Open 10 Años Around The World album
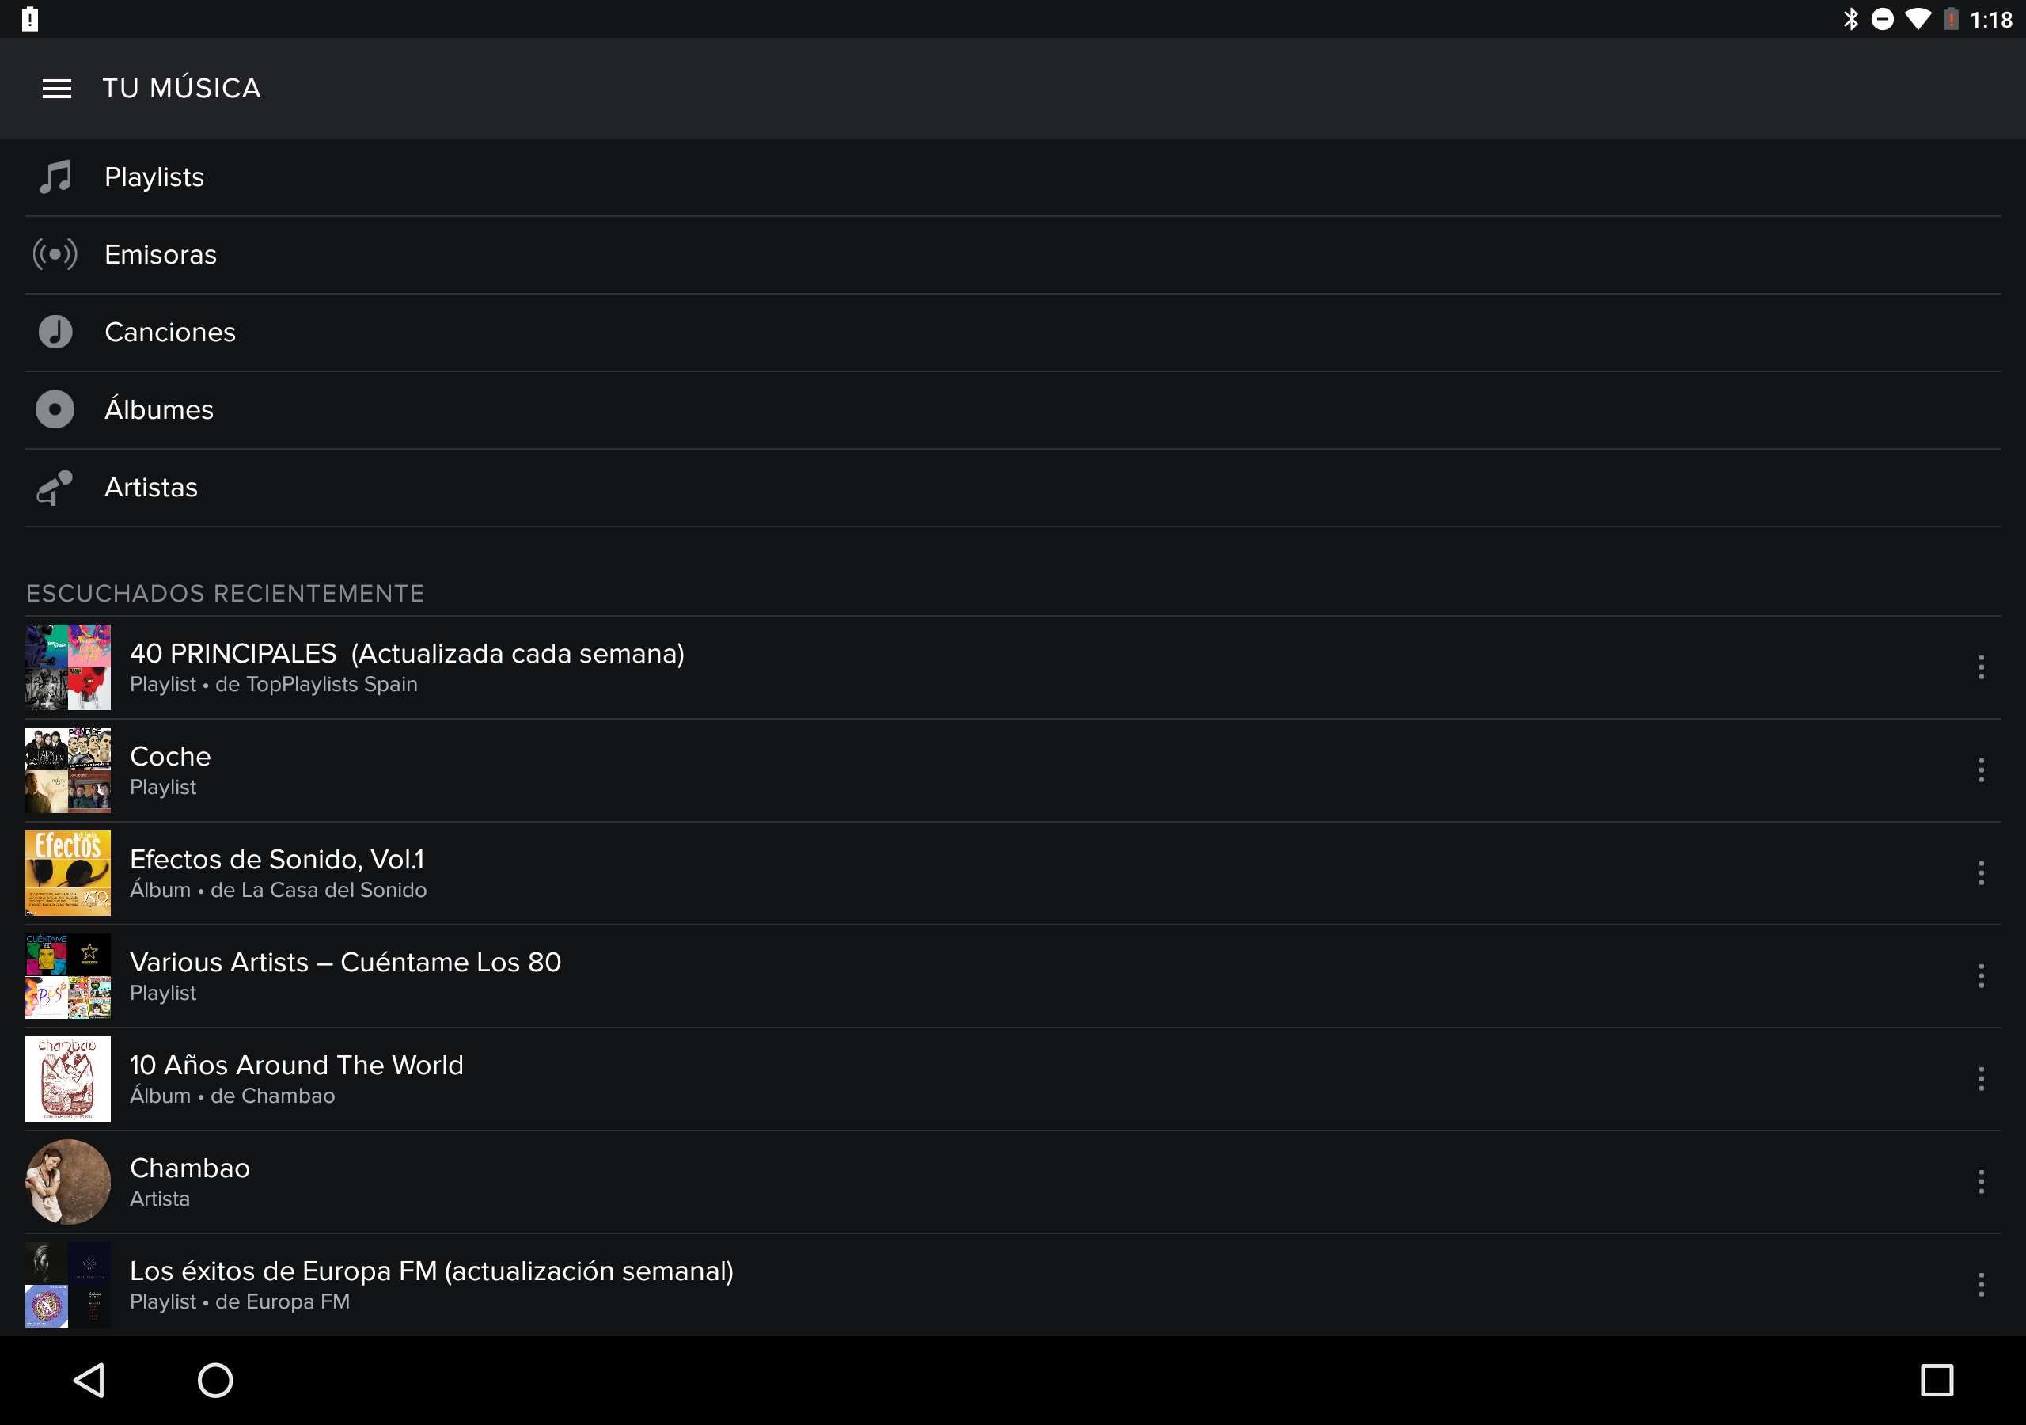This screenshot has width=2026, height=1425. tap(297, 1078)
